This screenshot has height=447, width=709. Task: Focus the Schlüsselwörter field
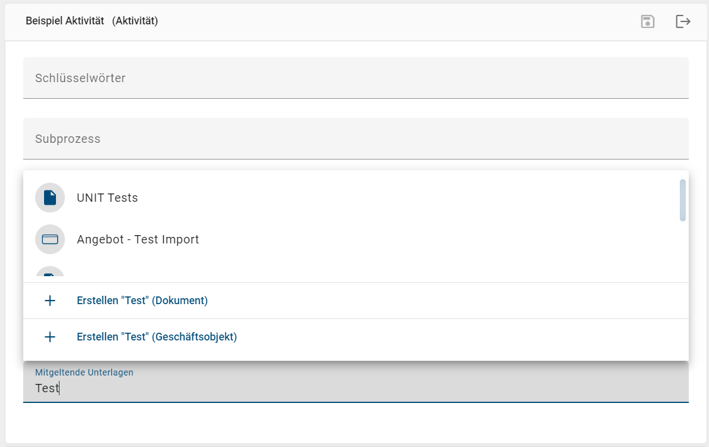point(355,78)
